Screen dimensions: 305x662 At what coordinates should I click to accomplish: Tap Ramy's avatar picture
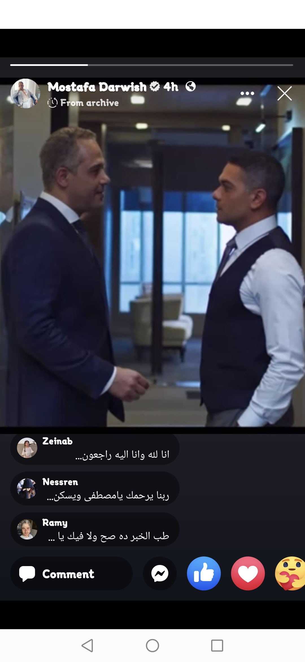(x=27, y=529)
